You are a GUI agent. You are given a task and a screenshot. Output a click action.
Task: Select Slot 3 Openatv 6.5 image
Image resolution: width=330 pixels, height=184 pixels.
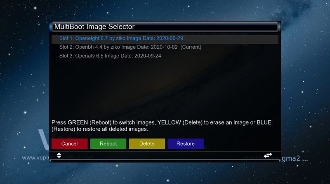pyautogui.click(x=165, y=56)
